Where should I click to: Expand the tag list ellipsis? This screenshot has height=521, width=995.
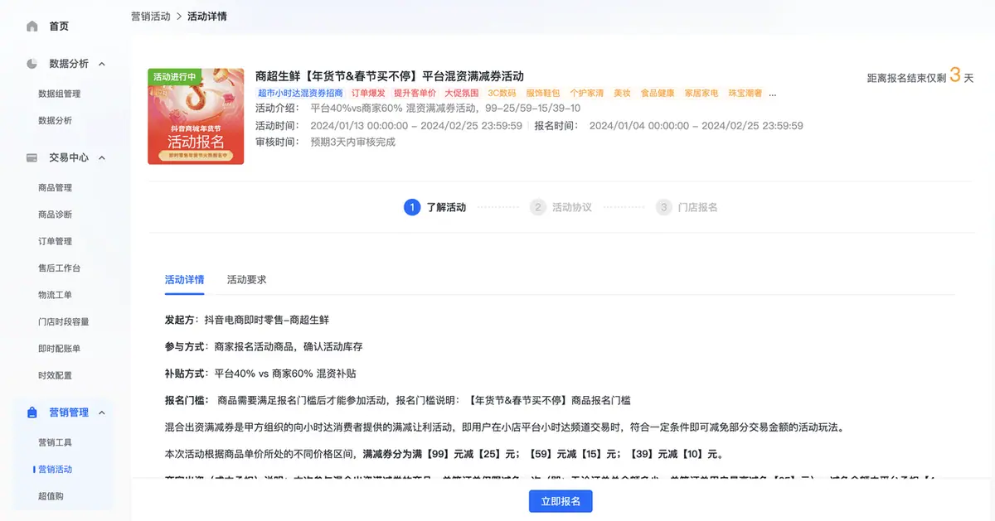(774, 94)
